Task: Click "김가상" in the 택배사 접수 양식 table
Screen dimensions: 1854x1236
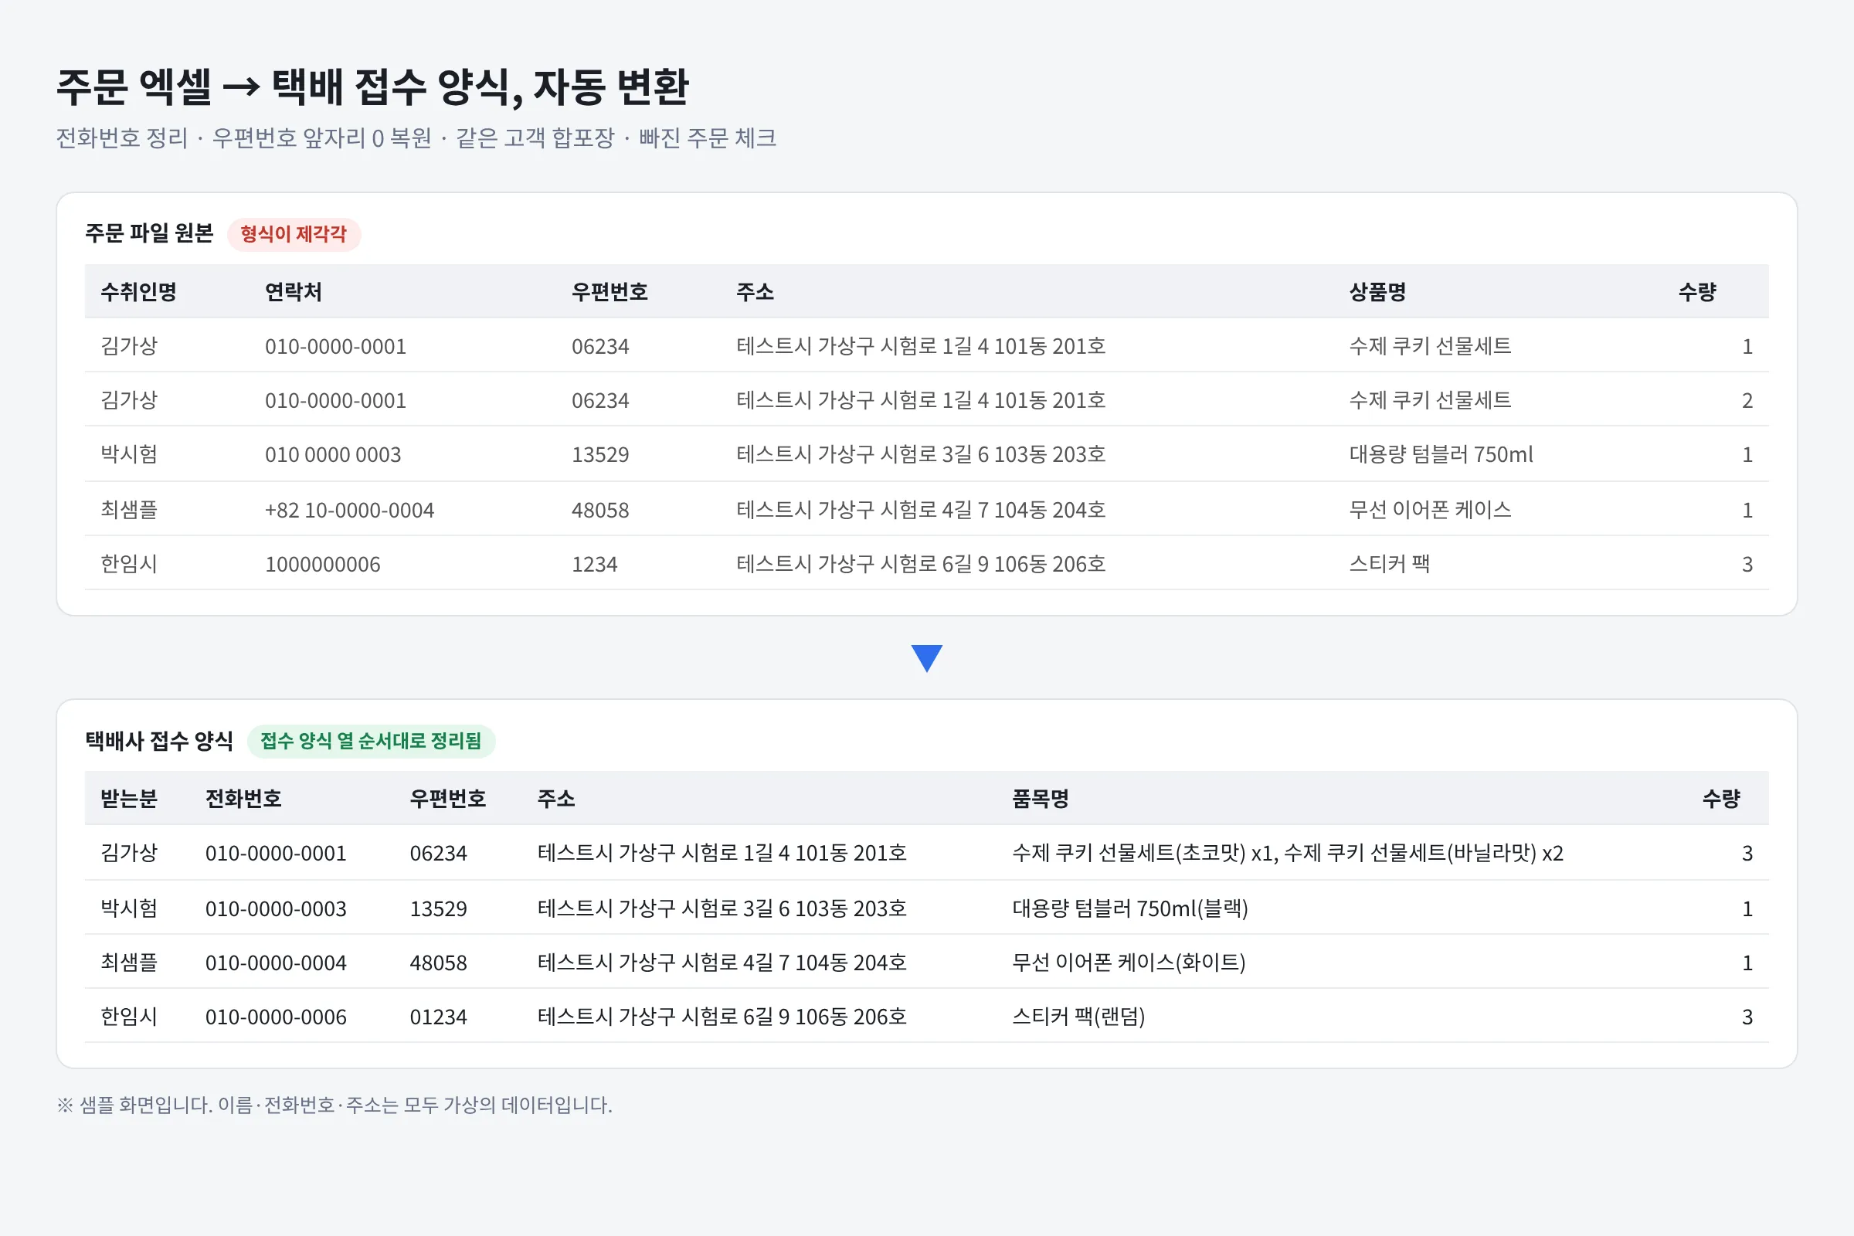Action: [128, 853]
